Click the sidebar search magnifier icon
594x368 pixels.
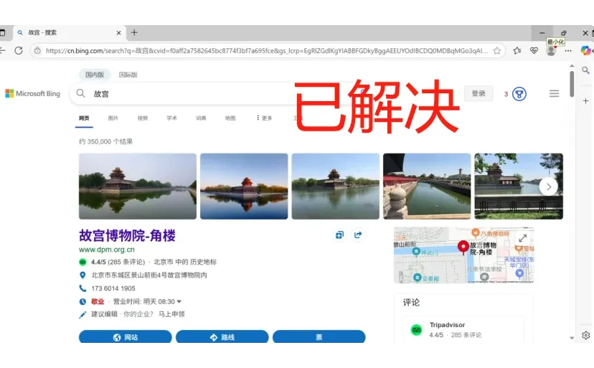tap(585, 70)
